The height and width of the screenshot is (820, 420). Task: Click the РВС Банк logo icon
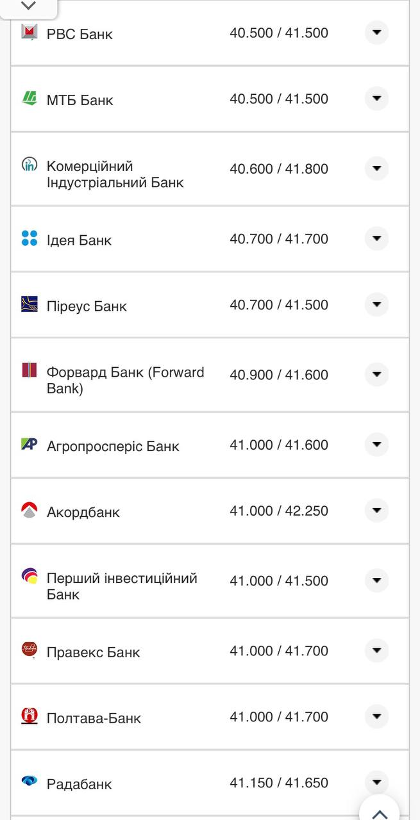(29, 32)
